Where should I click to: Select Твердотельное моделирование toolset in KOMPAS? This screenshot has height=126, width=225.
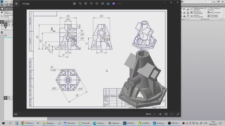point(7,9)
